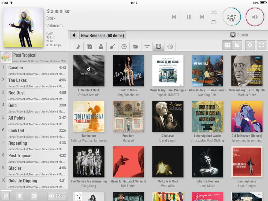Viewport: 268px width, 201px height.
Task: Tap the Wi-Fi status icon
Action: [12, 3]
